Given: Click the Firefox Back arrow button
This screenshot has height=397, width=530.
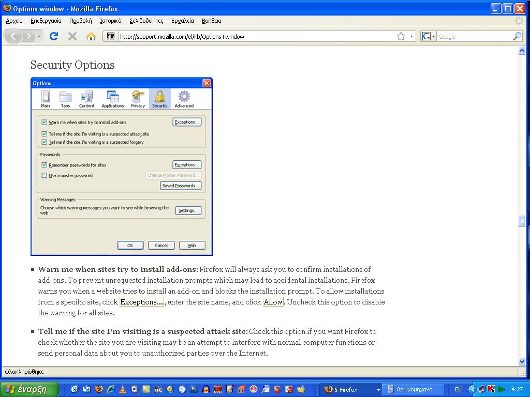Looking at the screenshot, I should click(x=13, y=36).
